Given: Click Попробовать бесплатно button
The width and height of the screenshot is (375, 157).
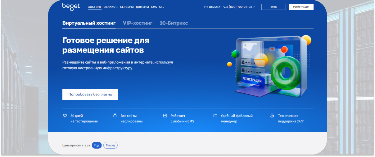Looking at the screenshot, I should click(x=90, y=95).
